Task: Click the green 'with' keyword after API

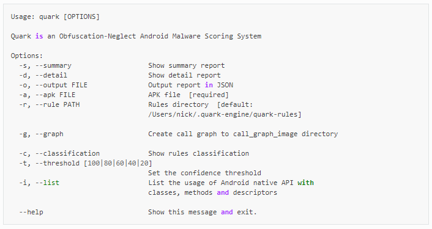Action: [x=305, y=183]
